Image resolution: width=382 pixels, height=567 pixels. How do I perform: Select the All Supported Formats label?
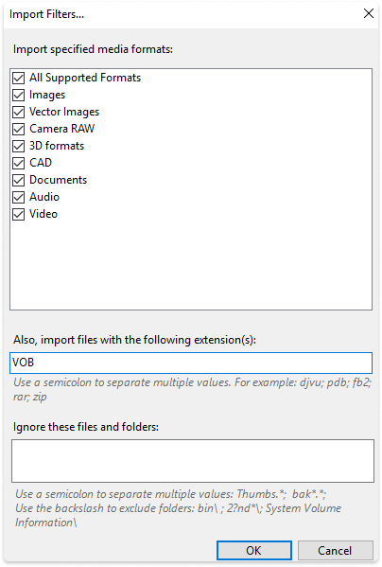85,78
